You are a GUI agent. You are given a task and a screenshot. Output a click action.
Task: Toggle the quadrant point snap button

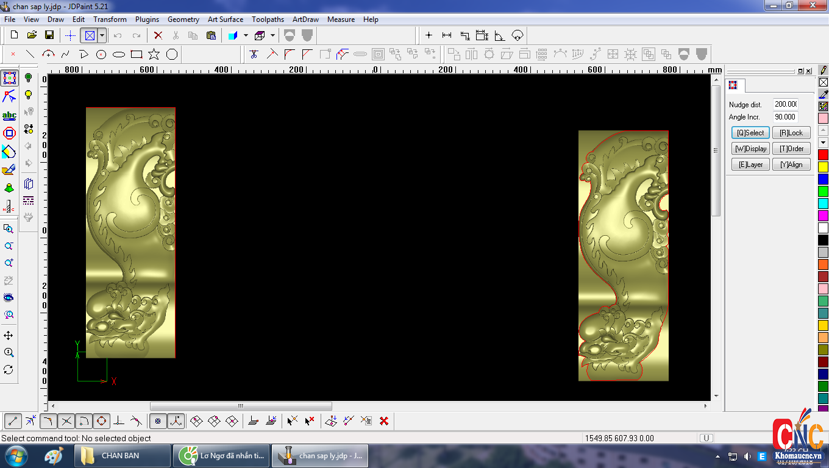[x=102, y=420]
